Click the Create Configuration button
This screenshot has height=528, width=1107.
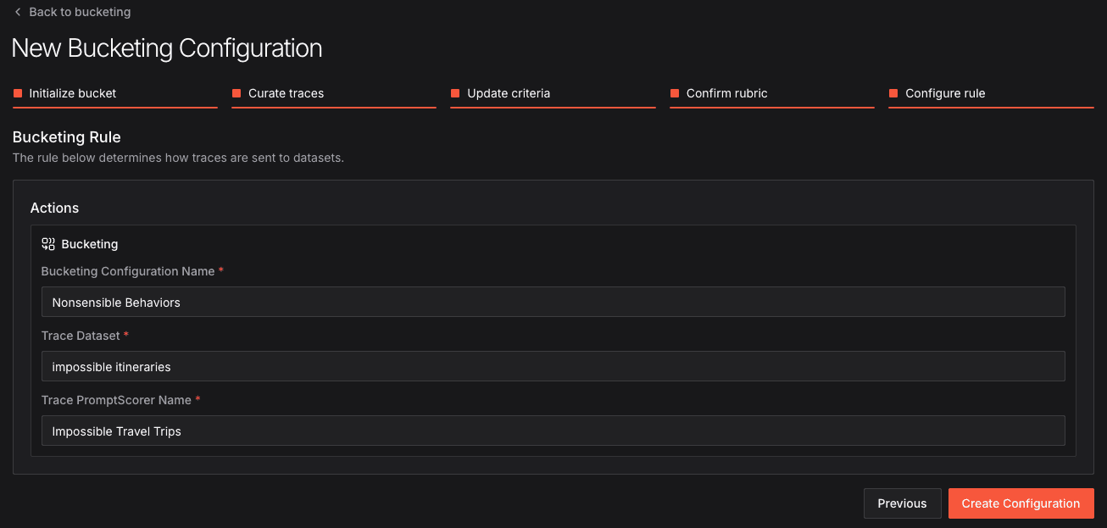pos(1021,503)
